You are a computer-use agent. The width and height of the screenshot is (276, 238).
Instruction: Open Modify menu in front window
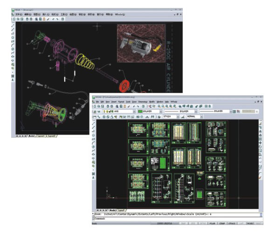pos(152,102)
